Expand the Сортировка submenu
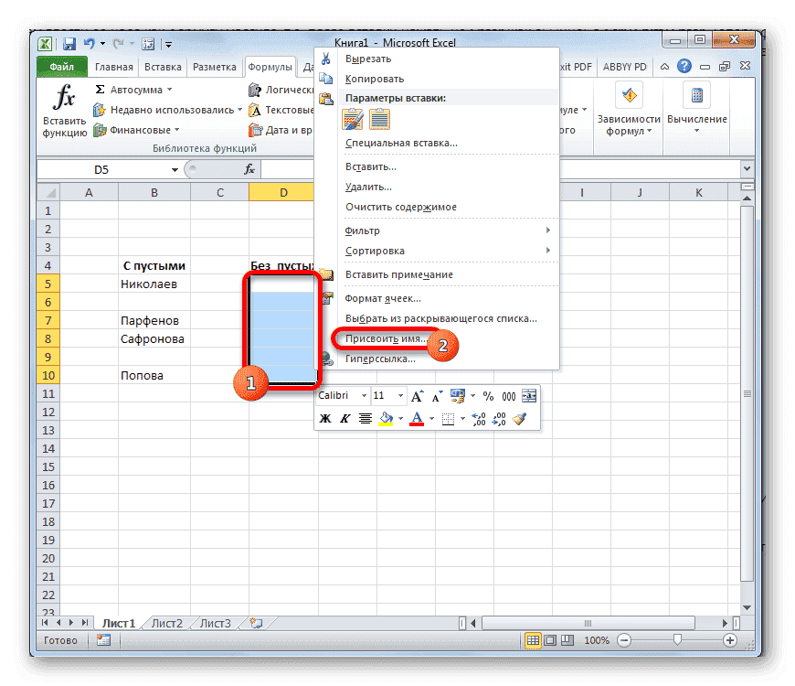Screen dimensions: 795x686 [x=375, y=251]
